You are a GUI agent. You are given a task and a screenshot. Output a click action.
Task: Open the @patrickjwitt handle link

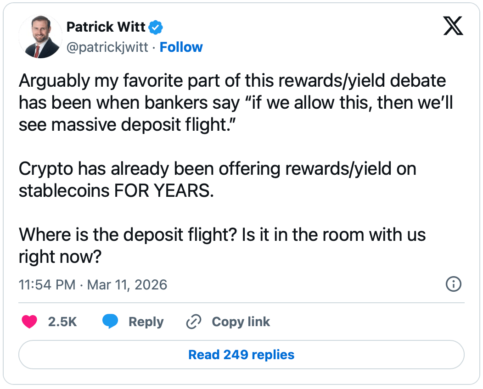107,47
